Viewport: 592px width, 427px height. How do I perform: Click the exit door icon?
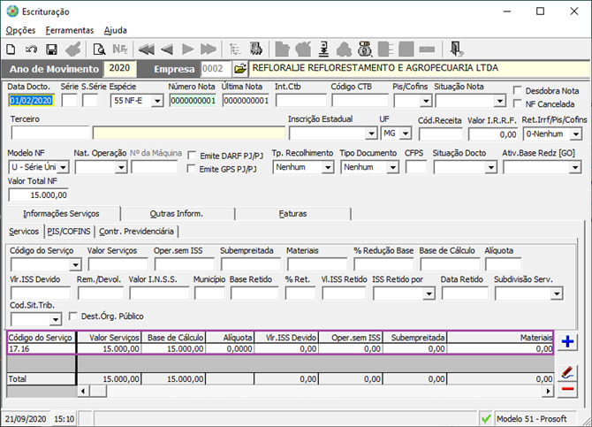(x=457, y=50)
